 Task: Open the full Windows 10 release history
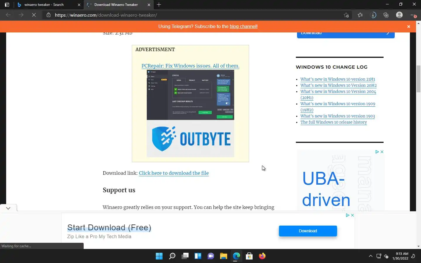pos(334,122)
